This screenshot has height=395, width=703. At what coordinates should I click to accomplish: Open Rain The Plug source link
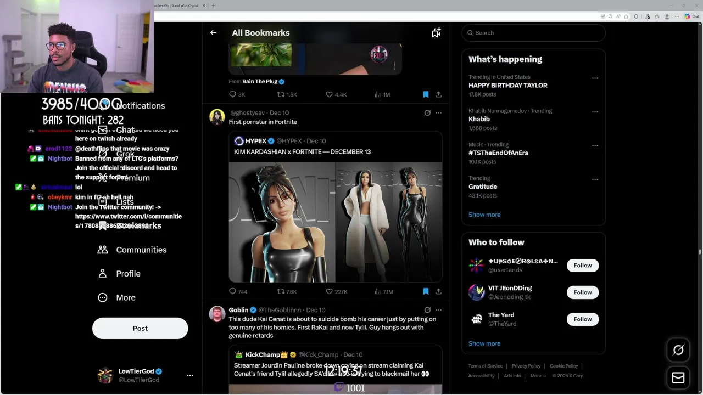263,81
